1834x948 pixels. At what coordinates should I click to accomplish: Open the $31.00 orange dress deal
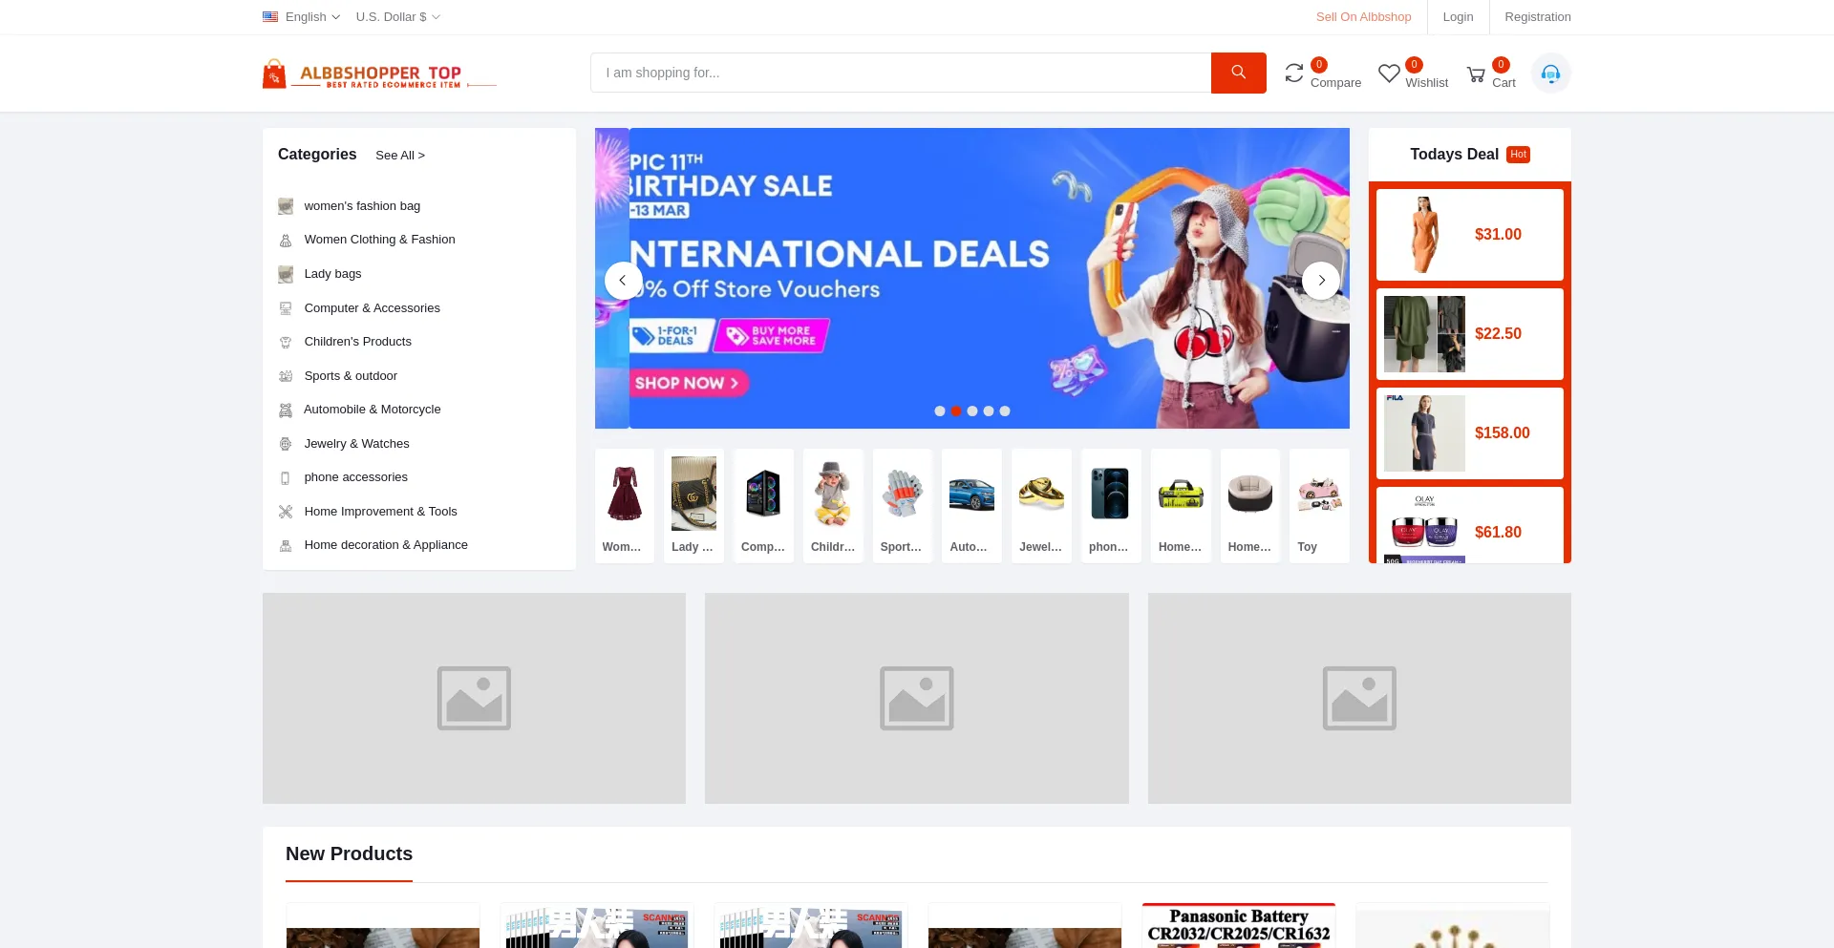(x=1469, y=235)
